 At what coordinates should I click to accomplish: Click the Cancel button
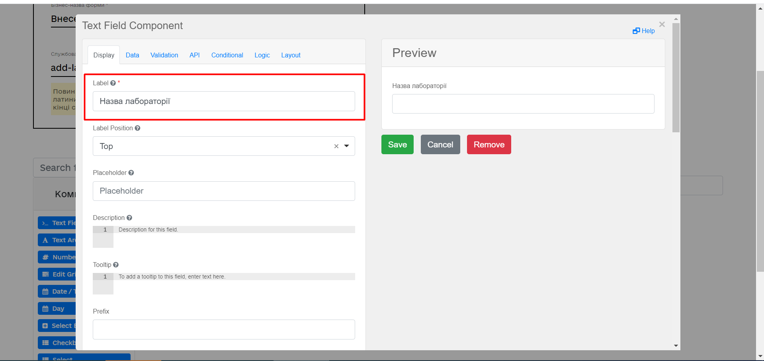440,145
